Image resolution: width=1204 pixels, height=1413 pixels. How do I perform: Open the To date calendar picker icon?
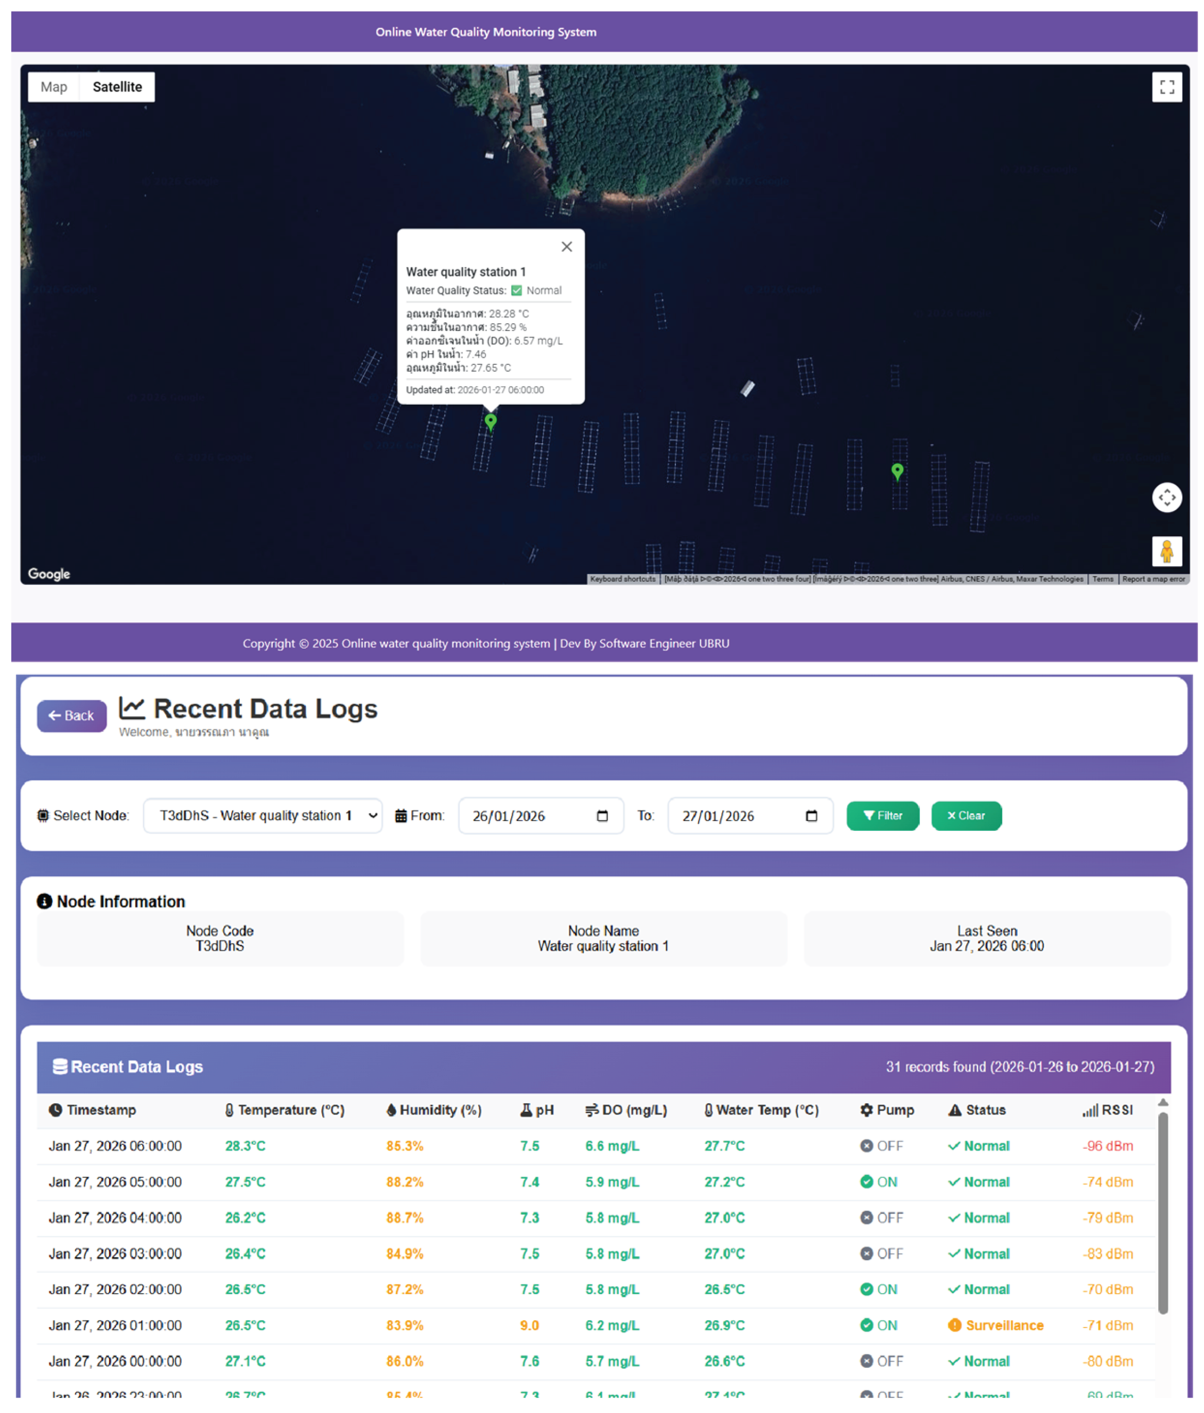point(811,815)
